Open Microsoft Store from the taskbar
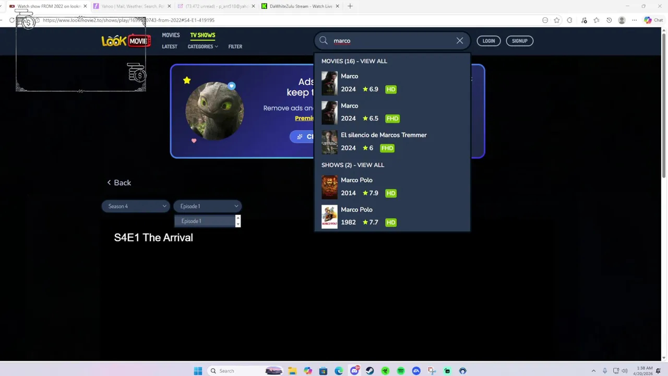This screenshot has height=376, width=668. 323,371
